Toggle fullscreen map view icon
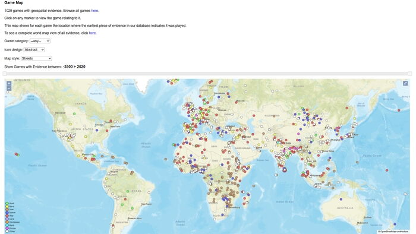 pyautogui.click(x=405, y=84)
